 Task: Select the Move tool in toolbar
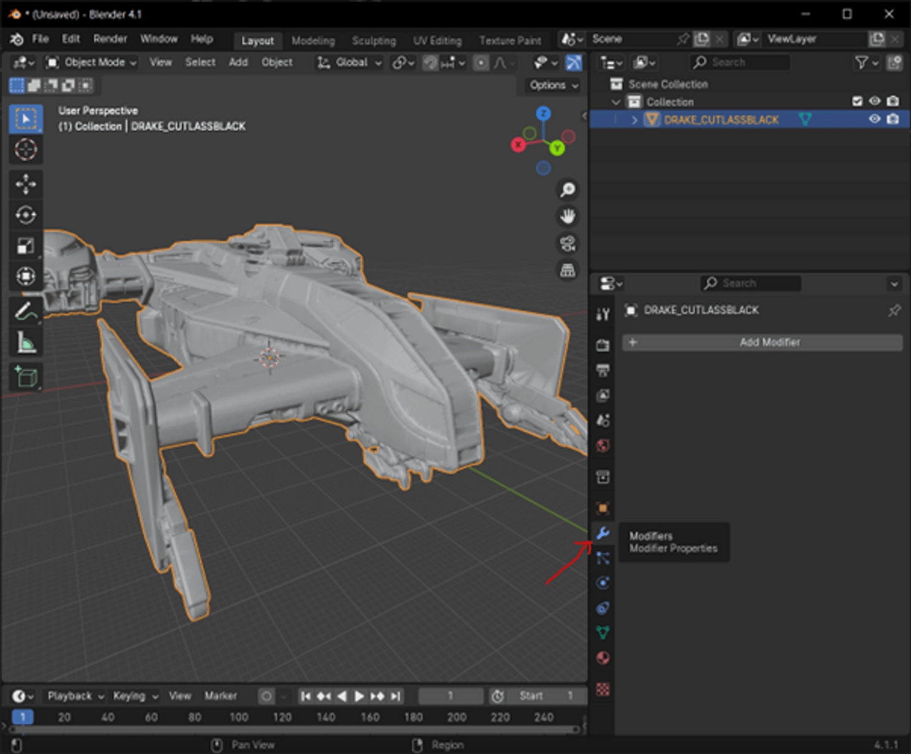(26, 184)
